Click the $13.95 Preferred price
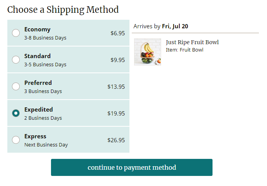 coord(116,87)
